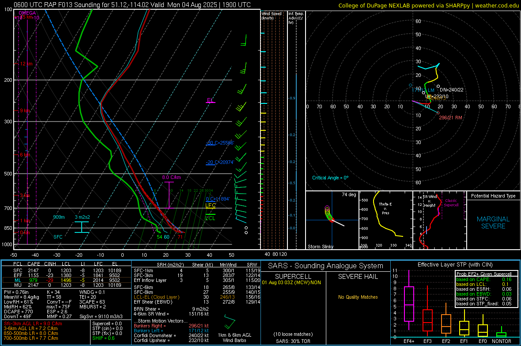Click the blue Bunkers Left vector line
The width and height of the screenshot is (521, 346).
171,331
